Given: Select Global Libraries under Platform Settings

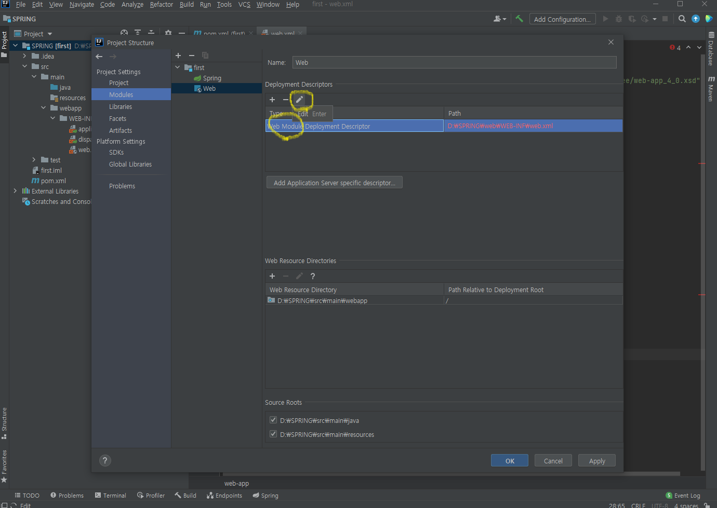Looking at the screenshot, I should [x=131, y=164].
